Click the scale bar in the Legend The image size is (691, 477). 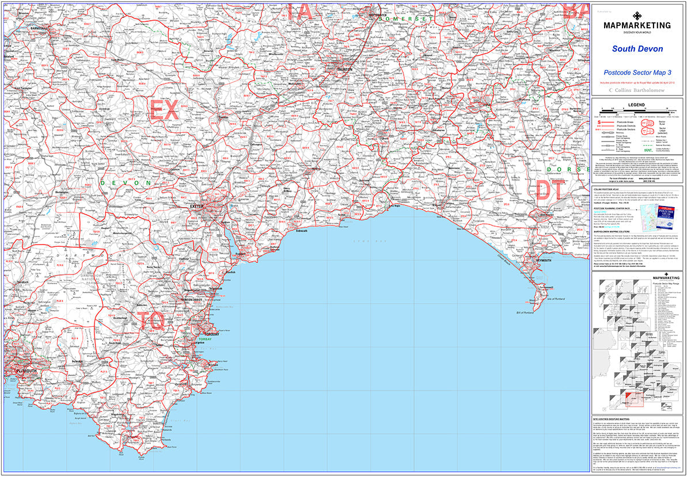[633, 112]
